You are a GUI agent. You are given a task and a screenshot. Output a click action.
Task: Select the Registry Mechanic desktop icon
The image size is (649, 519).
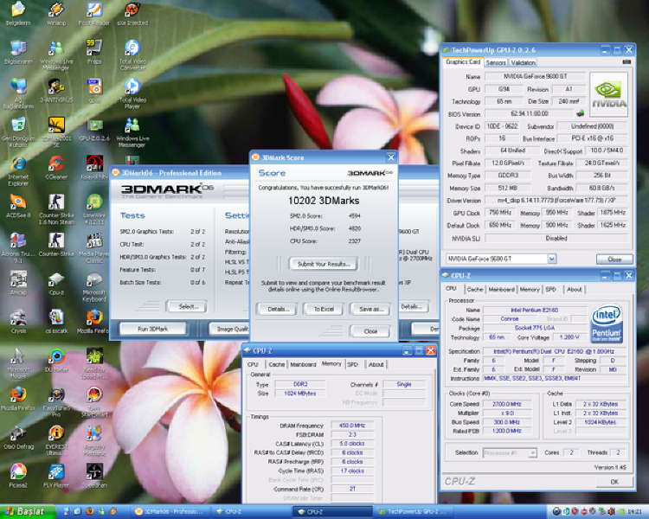(94, 440)
